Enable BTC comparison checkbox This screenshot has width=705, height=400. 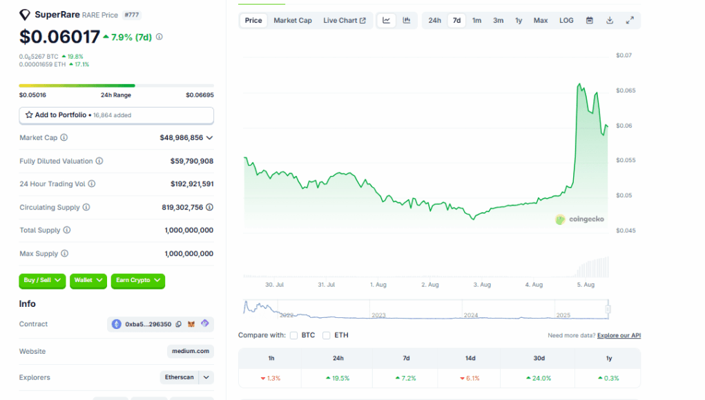point(294,335)
